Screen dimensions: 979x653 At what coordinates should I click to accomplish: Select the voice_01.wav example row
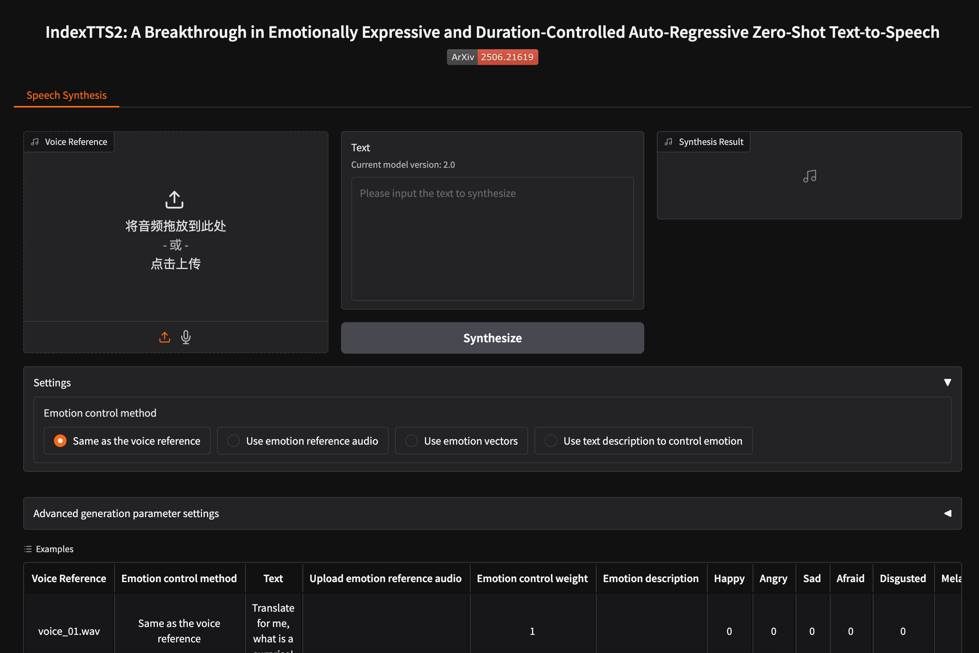(69, 631)
